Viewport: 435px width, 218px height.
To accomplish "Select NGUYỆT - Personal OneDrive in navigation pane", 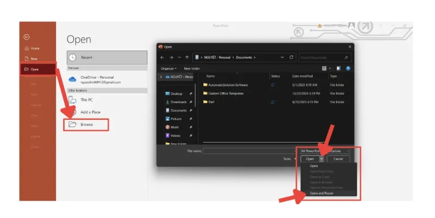I will (x=179, y=77).
